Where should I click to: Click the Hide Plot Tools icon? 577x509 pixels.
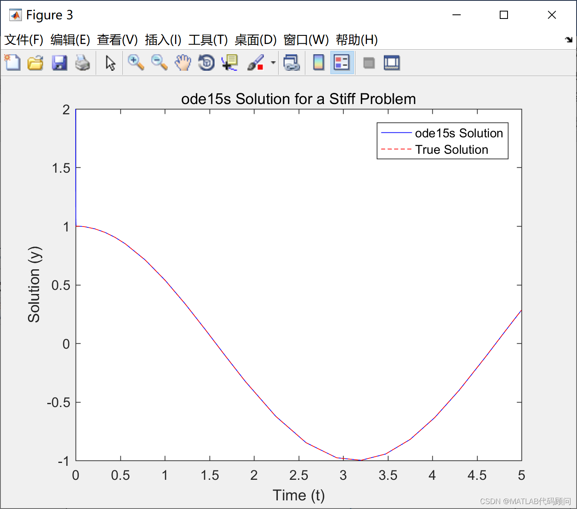pyautogui.click(x=369, y=63)
